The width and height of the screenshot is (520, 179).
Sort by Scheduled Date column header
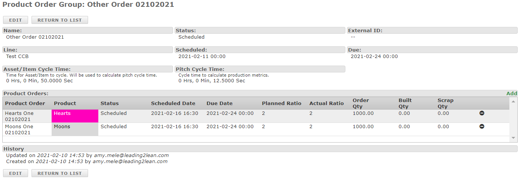pos(173,103)
